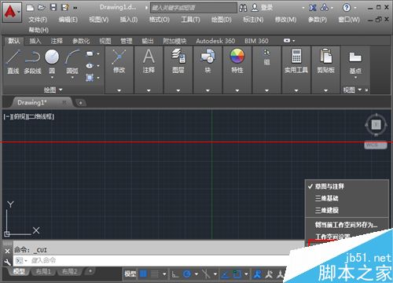Open the 文件(F) menu
This screenshot has width=393, height=283.
[38, 20]
